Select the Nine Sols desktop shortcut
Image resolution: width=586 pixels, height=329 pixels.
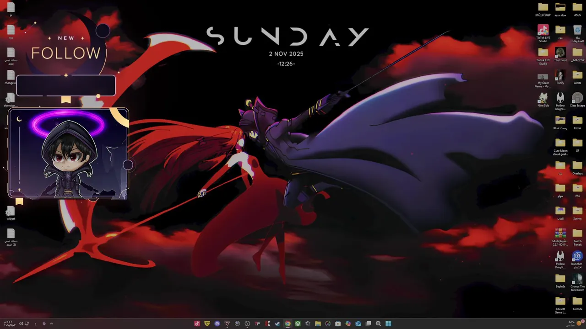[543, 100]
